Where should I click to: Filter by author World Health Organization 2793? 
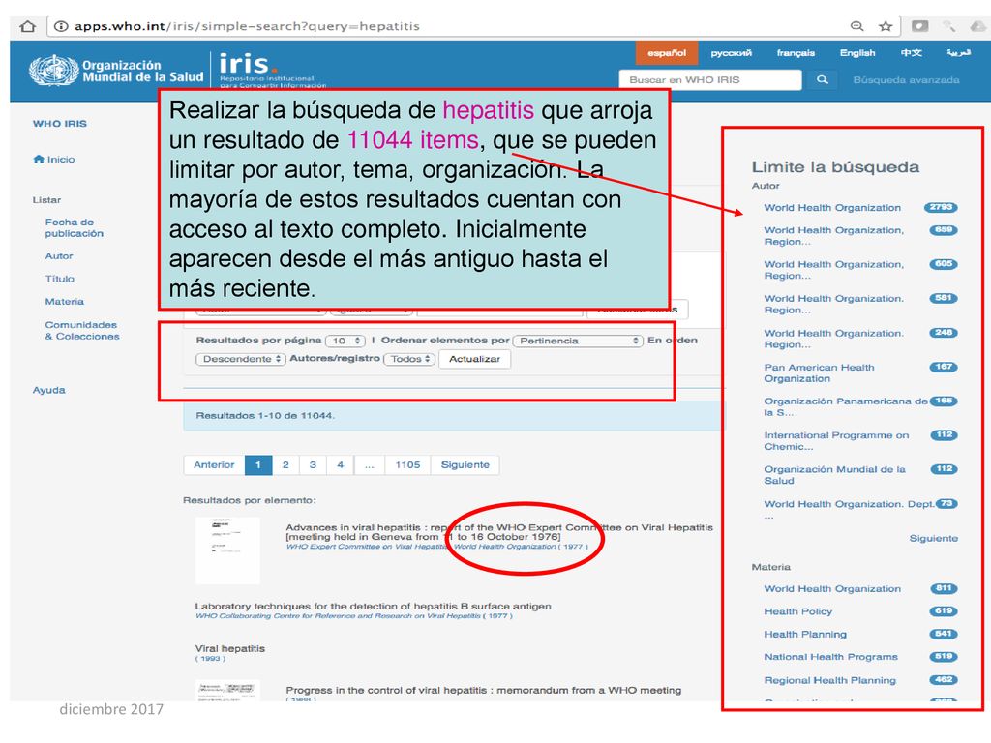[x=832, y=208]
